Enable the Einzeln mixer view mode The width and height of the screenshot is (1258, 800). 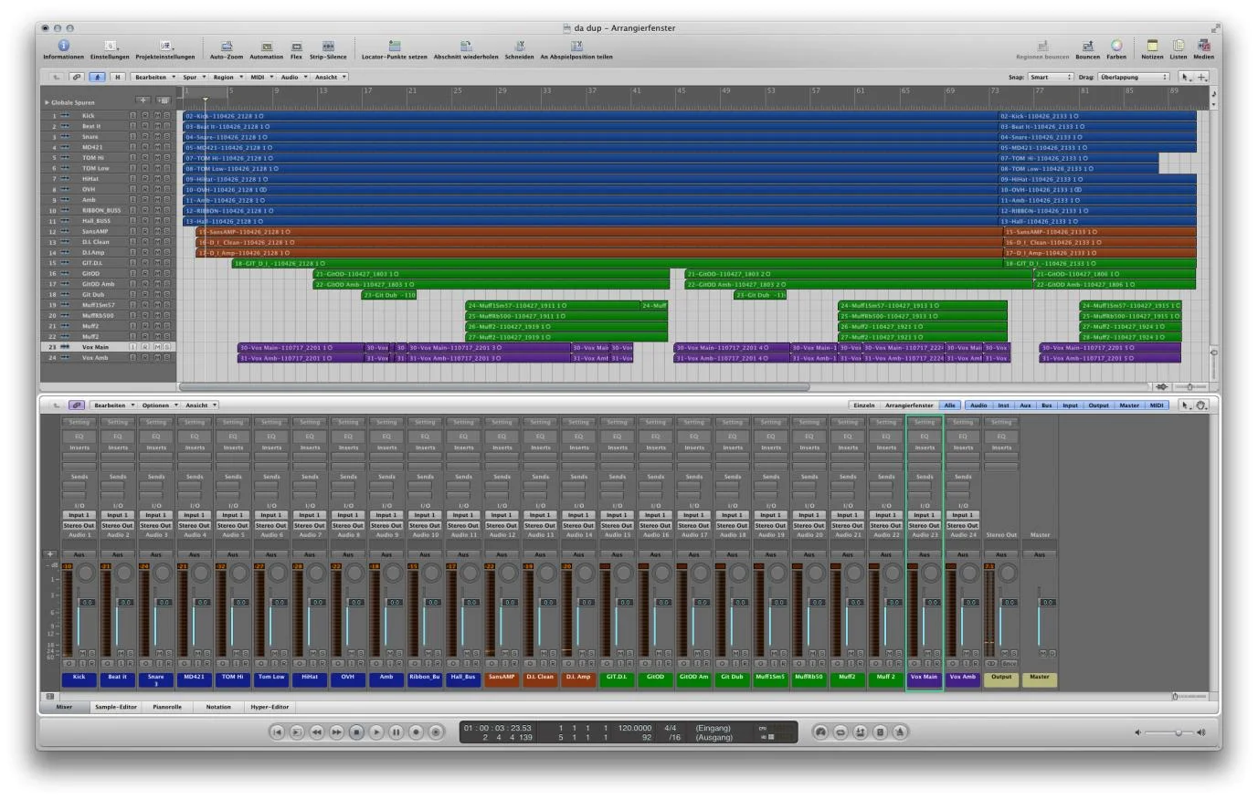point(863,405)
